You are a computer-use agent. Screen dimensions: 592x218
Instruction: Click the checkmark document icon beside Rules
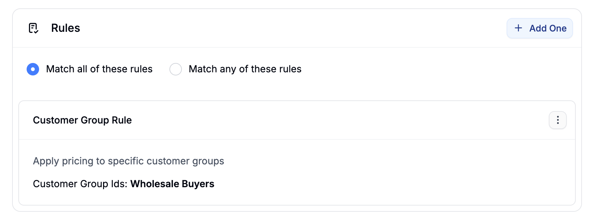33,28
